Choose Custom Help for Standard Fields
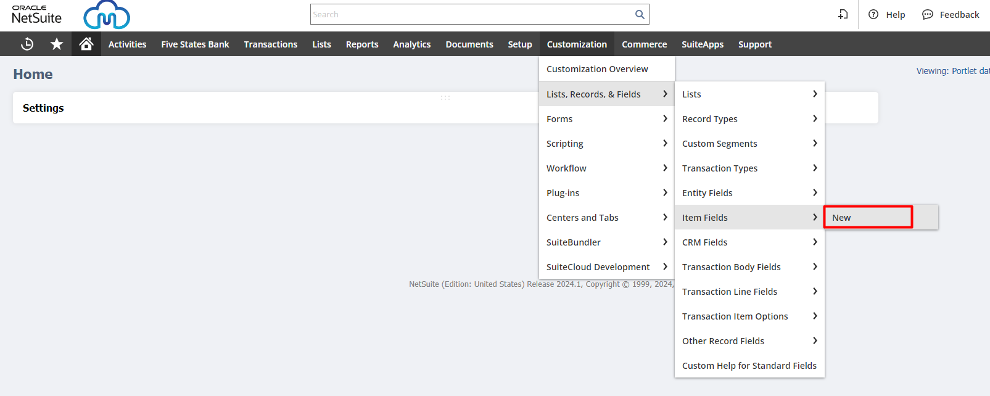 749,365
